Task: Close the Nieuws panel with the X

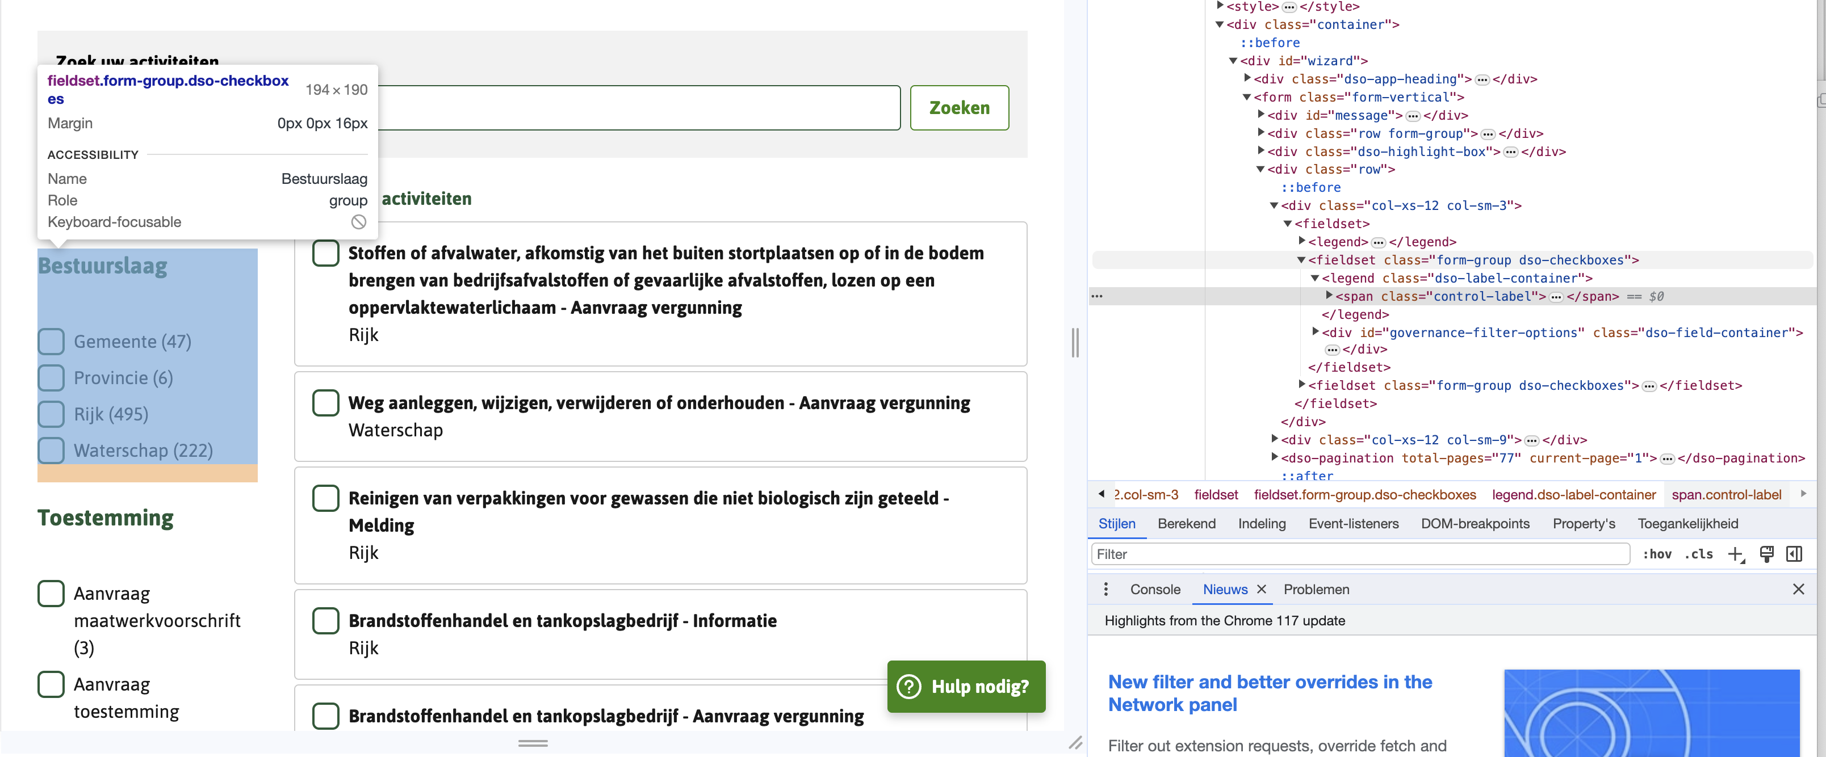Action: (x=1262, y=589)
